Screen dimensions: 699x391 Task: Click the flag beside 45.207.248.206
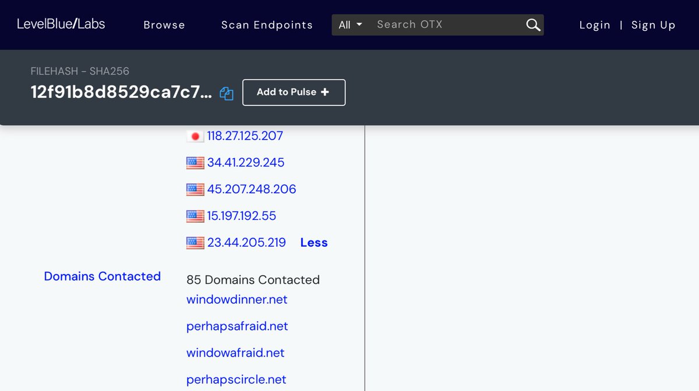(195, 190)
